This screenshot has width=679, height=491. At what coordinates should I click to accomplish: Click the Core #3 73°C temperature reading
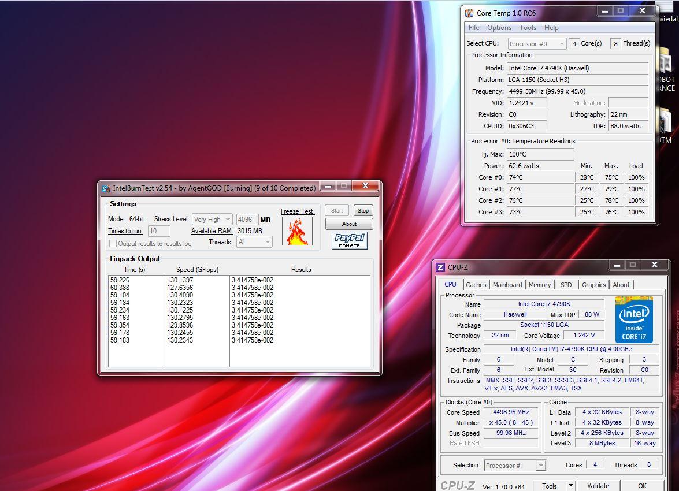540,212
